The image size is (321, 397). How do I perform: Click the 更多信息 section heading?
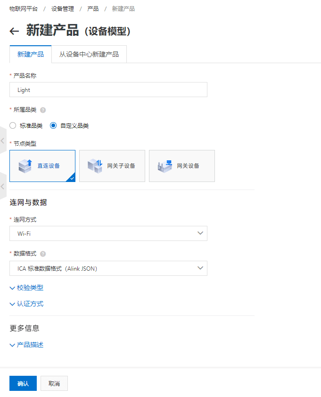click(x=25, y=328)
